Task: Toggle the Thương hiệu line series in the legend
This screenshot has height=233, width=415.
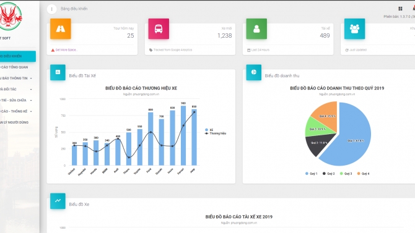Action: (x=216, y=133)
